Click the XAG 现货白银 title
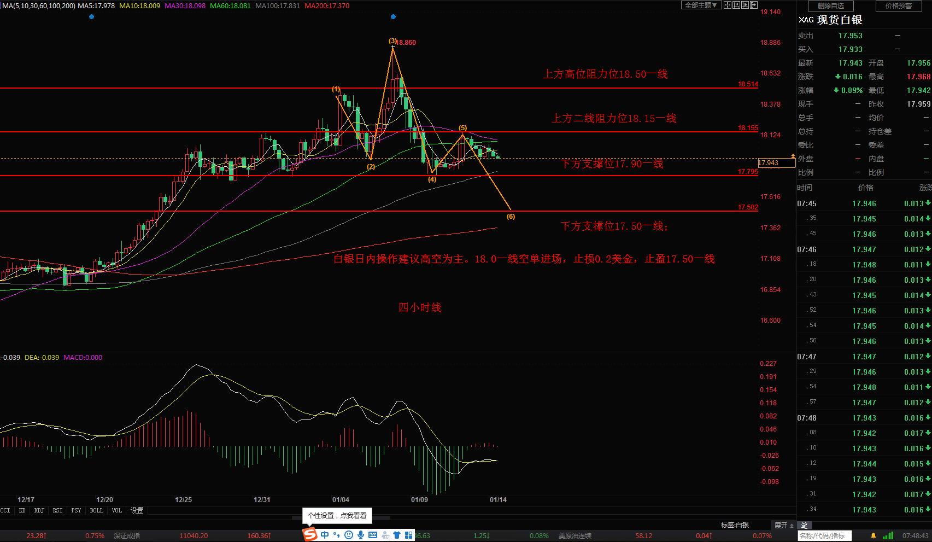 click(830, 20)
